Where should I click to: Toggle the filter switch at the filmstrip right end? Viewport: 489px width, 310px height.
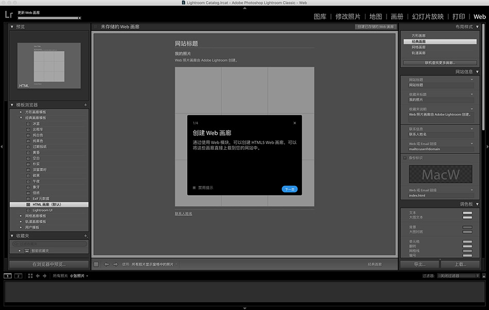pyautogui.click(x=484, y=275)
